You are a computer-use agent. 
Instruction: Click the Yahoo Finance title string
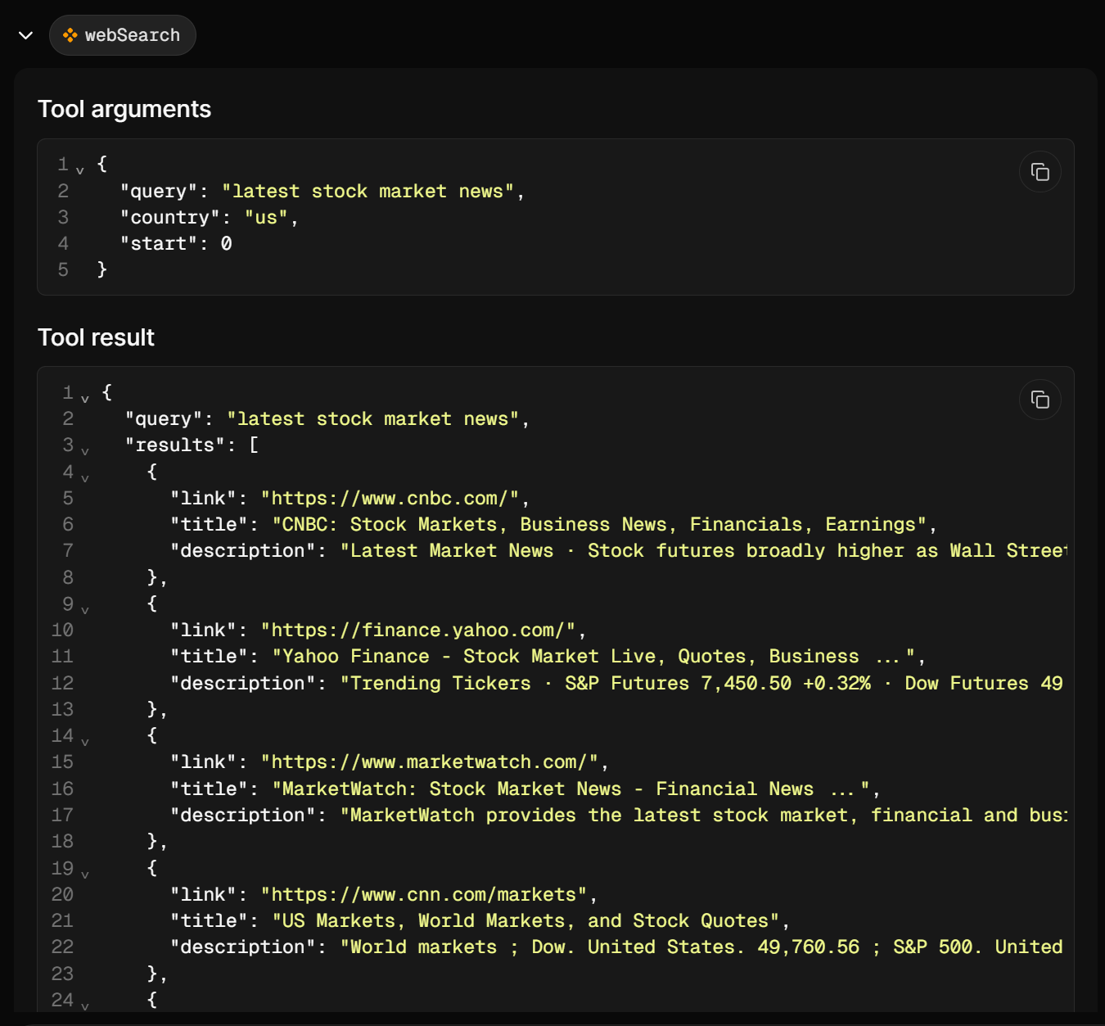point(593,656)
